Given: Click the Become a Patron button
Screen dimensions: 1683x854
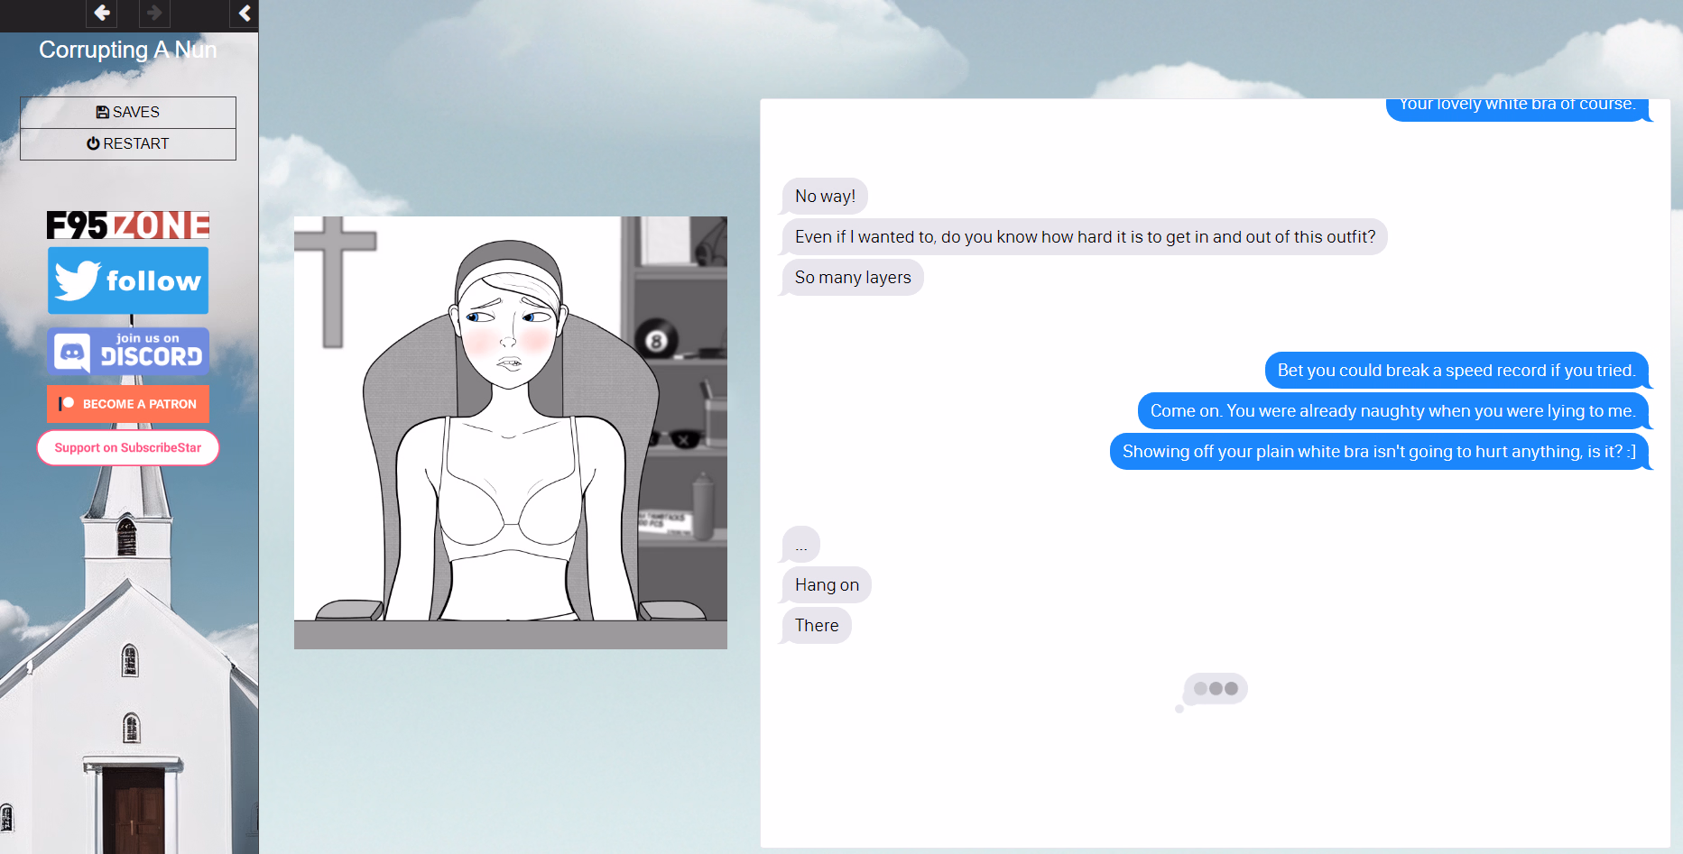Looking at the screenshot, I should click(x=128, y=404).
